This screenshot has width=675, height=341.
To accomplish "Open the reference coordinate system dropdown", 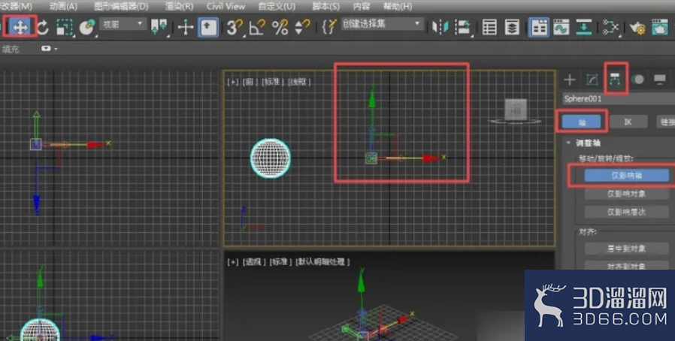I will click(123, 24).
